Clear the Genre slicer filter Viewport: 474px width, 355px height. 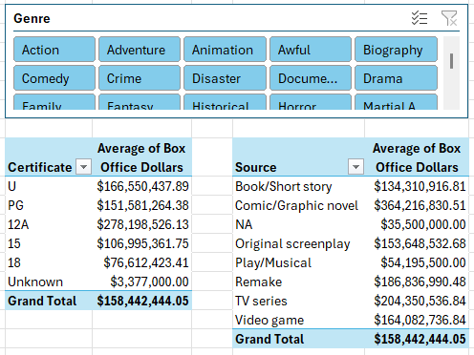point(449,18)
